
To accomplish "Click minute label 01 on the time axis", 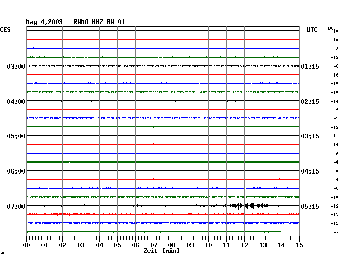I will pos(45,245).
